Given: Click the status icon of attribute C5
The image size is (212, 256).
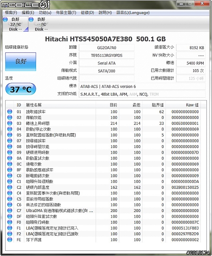Looking at the screenshot, I should pos(10,199).
